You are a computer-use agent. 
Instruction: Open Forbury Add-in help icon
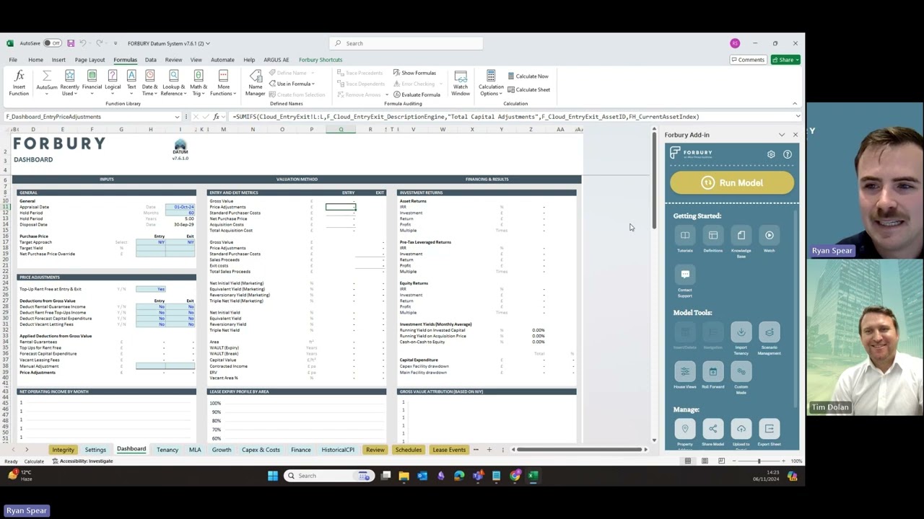tap(788, 154)
